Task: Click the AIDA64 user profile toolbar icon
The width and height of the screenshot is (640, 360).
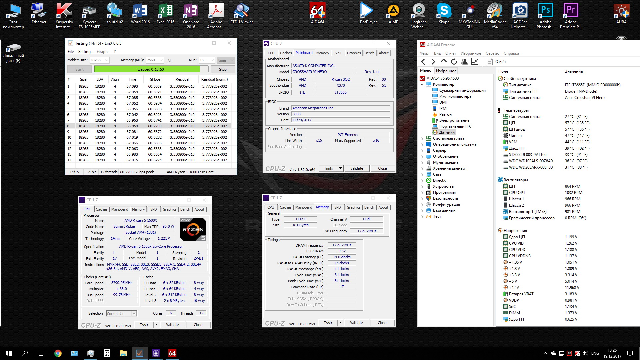Action: [x=464, y=62]
